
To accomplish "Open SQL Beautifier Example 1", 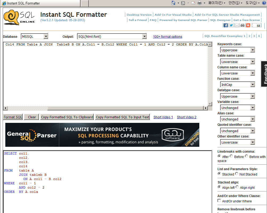I will pos(245,36).
